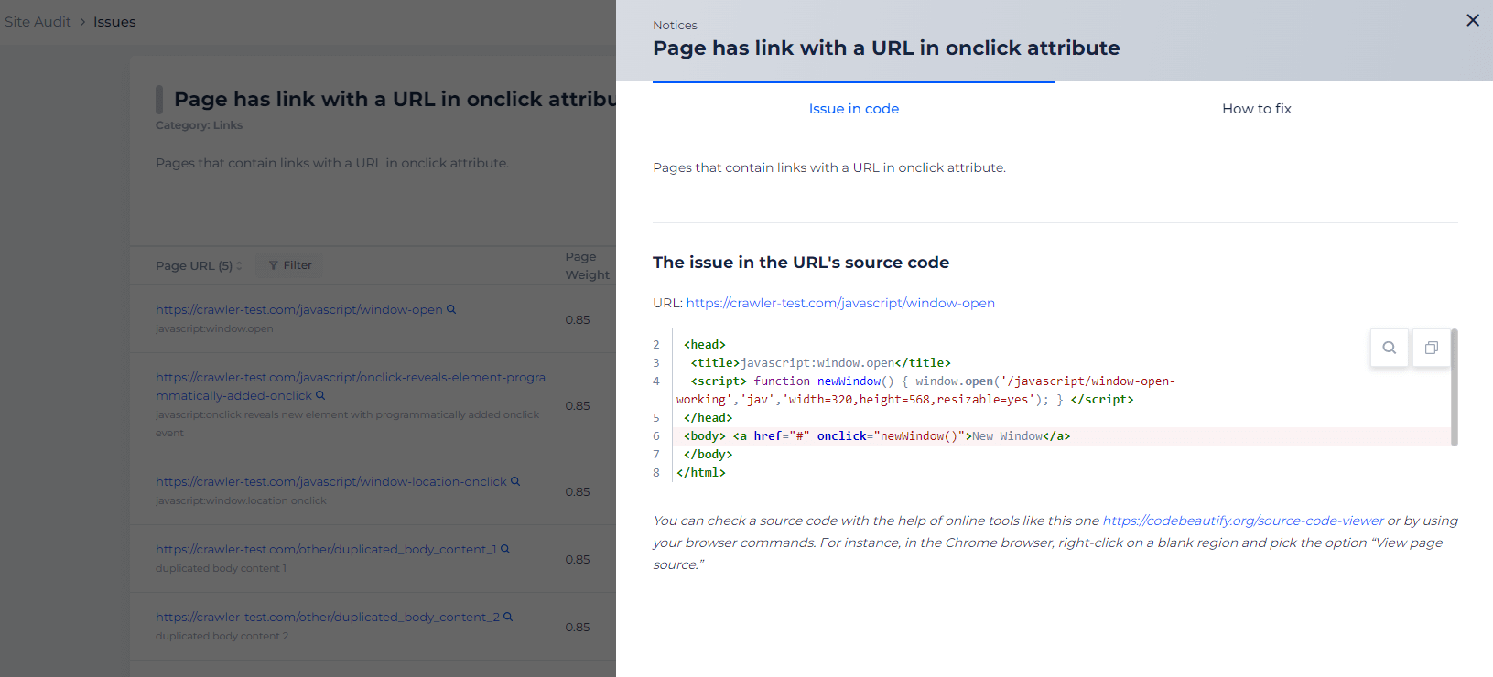Open the Filter button in table header
1493x677 pixels.
pos(290,265)
